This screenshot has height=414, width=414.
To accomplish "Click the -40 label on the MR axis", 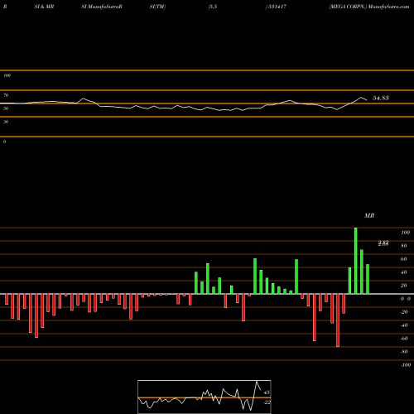I will (404, 325).
